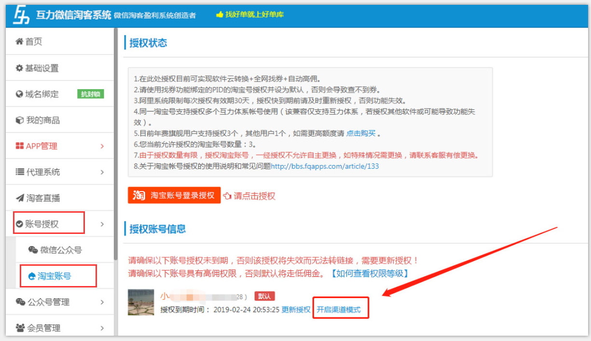Click the sidebar vertical scrollbar
591x341 pixels.
point(115,145)
